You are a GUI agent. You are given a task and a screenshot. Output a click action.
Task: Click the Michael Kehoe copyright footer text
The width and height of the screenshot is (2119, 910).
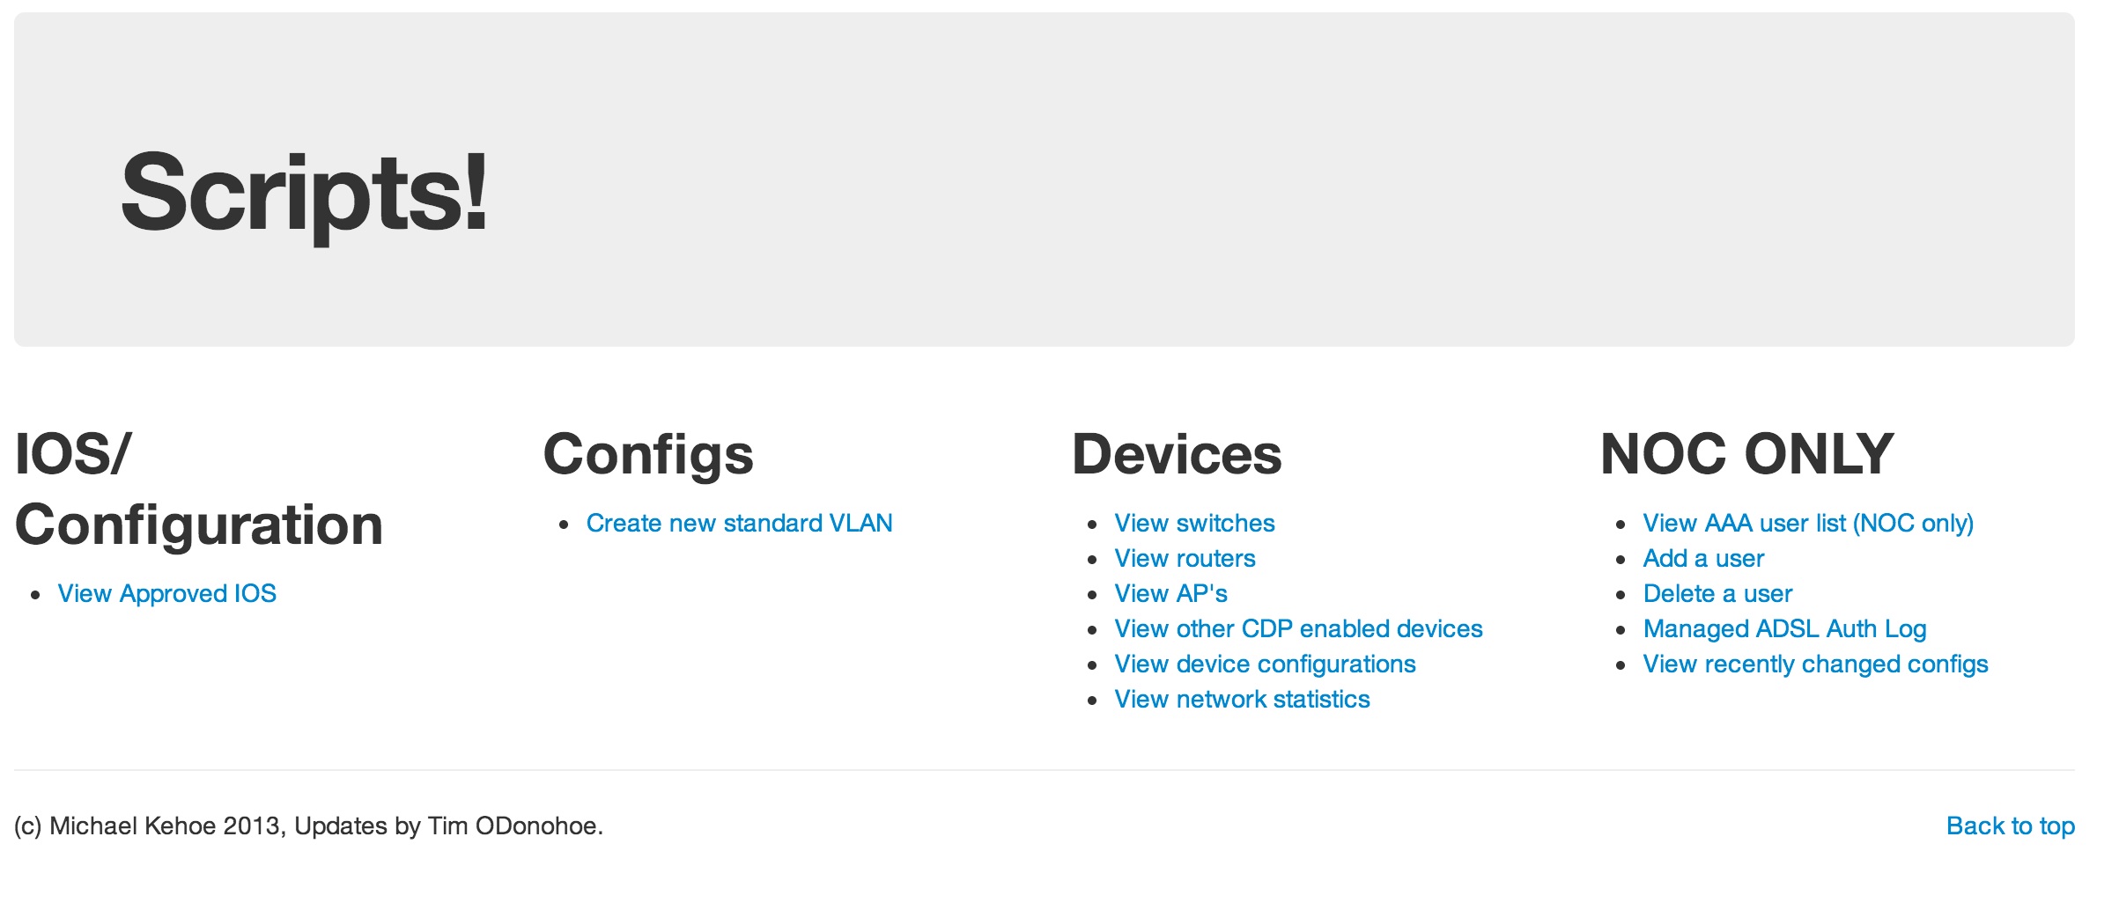pos(309,826)
